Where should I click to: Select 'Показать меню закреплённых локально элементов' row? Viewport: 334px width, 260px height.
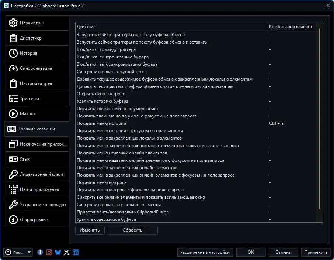tap(196, 138)
